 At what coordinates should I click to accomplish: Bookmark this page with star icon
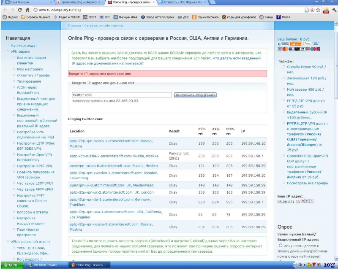tap(318, 9)
